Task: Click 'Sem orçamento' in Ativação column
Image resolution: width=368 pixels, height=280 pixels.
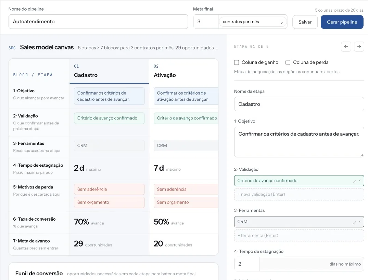Action: coord(186,202)
